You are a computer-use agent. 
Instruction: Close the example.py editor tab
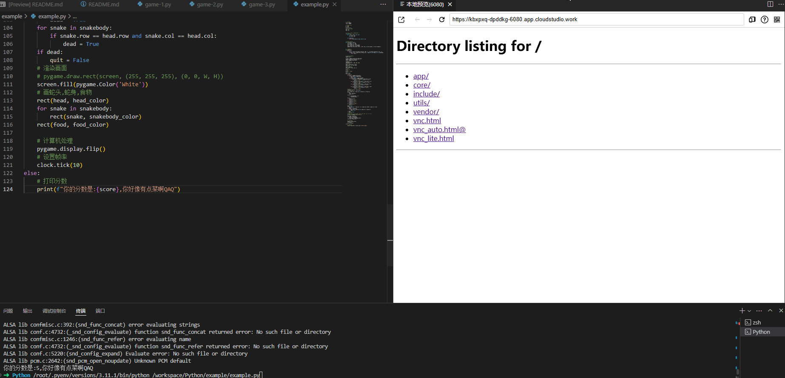tap(335, 4)
